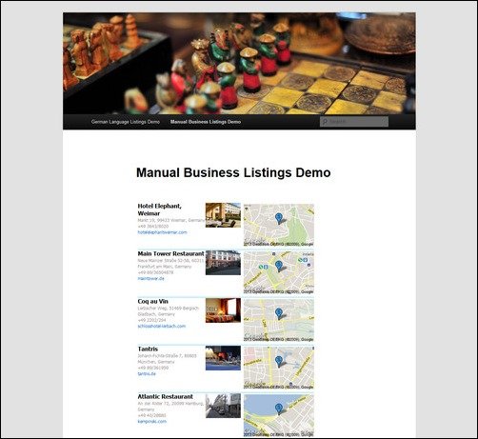Screen dimensions: 478x439
Task: Select the Coq au Vin phone number
Action: pyautogui.click(x=151, y=320)
